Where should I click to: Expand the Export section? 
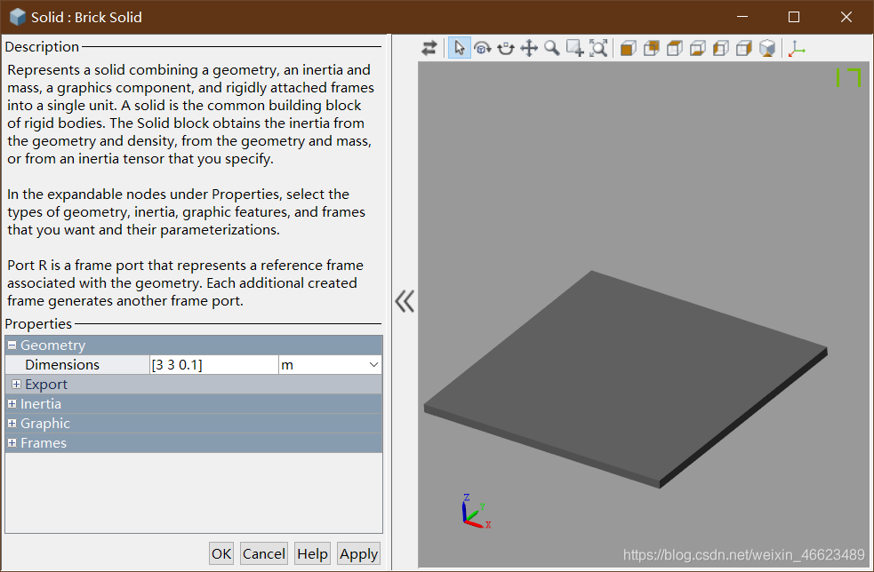[x=16, y=384]
